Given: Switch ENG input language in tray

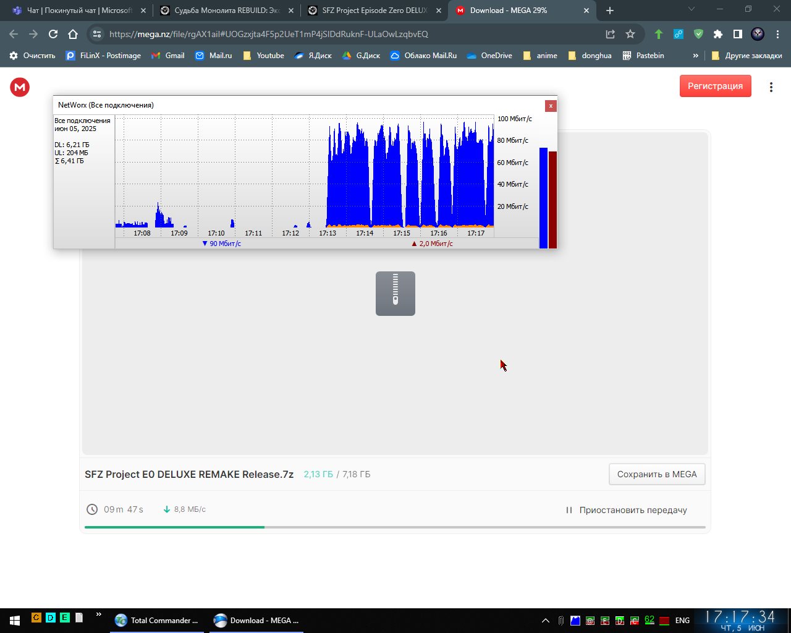Looking at the screenshot, I should (x=682, y=621).
